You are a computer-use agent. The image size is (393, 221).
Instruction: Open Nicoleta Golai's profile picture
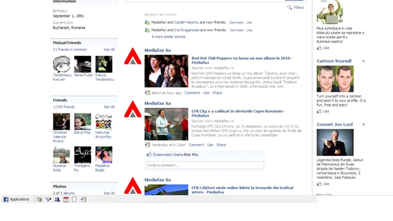(x=61, y=155)
